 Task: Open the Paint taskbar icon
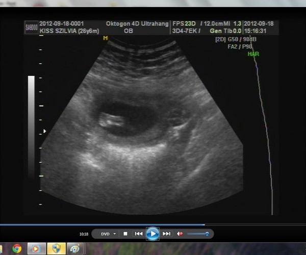point(74,248)
